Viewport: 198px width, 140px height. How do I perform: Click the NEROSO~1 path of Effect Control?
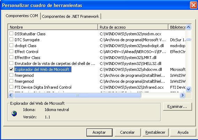[x=133, y=52]
